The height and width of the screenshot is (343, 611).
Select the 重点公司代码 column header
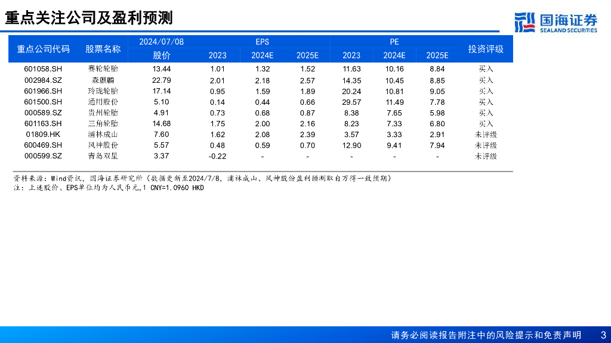(43, 49)
